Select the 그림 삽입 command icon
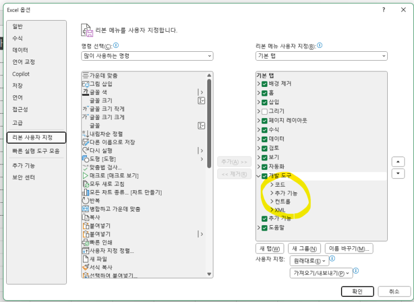 point(86,84)
